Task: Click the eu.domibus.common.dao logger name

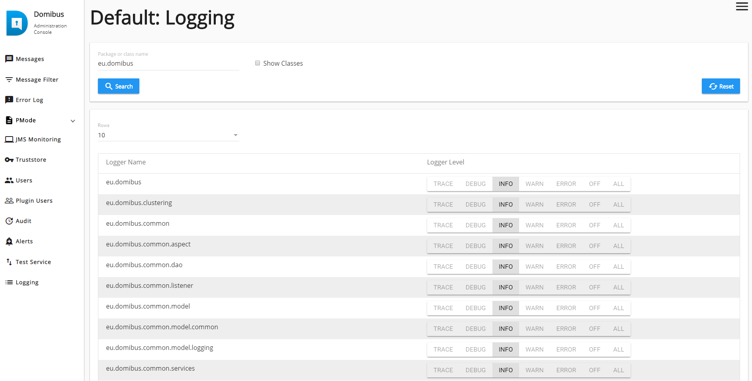Action: (144, 265)
